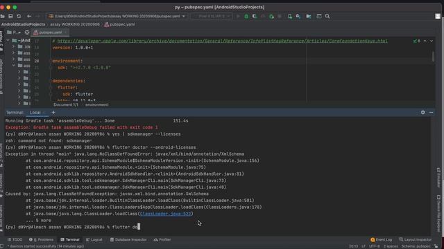
Task: Click 'environment:' in the YAML breadcrumb bar
Action: click(x=97, y=104)
